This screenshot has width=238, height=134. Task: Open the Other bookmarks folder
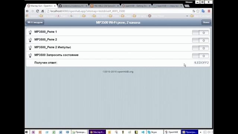point(200,16)
